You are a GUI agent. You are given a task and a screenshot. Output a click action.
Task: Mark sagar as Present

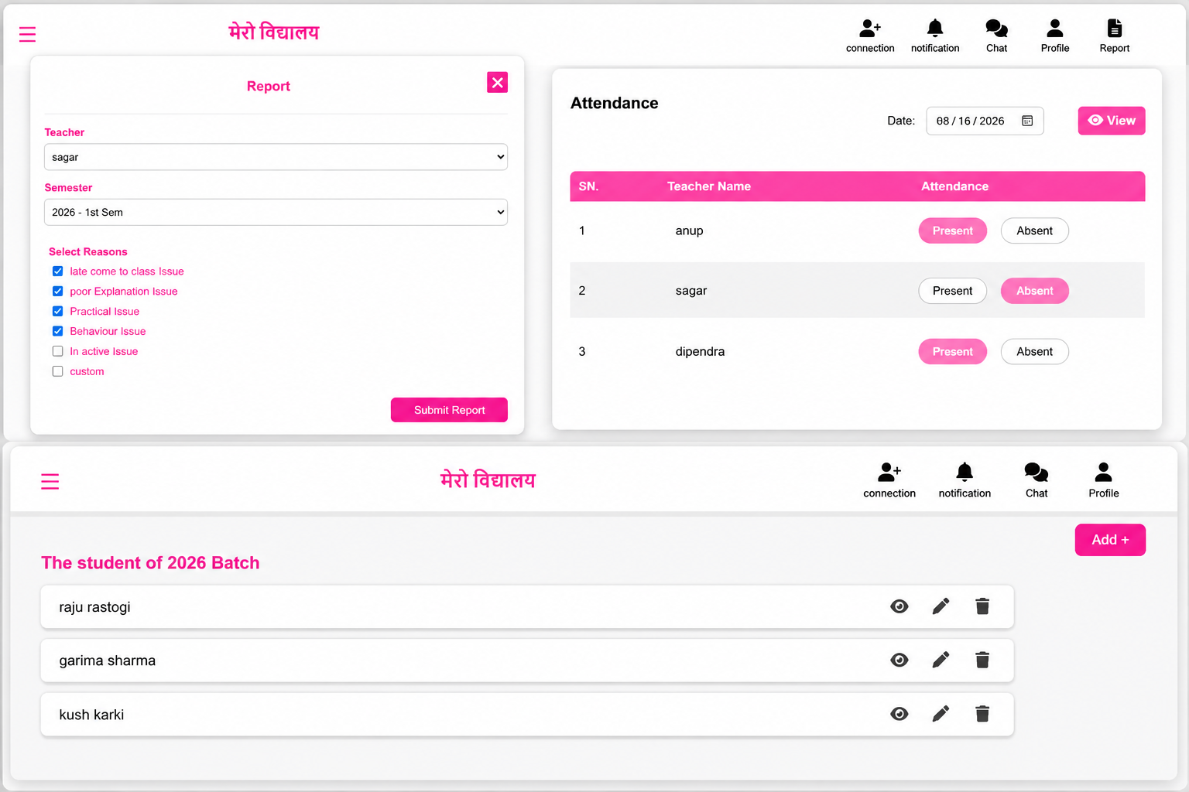pos(952,291)
